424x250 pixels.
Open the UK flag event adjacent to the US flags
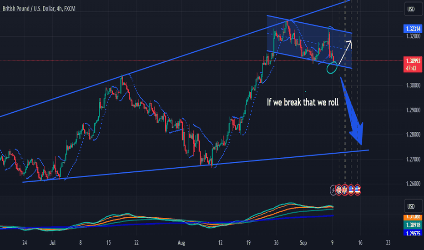coord(344,190)
